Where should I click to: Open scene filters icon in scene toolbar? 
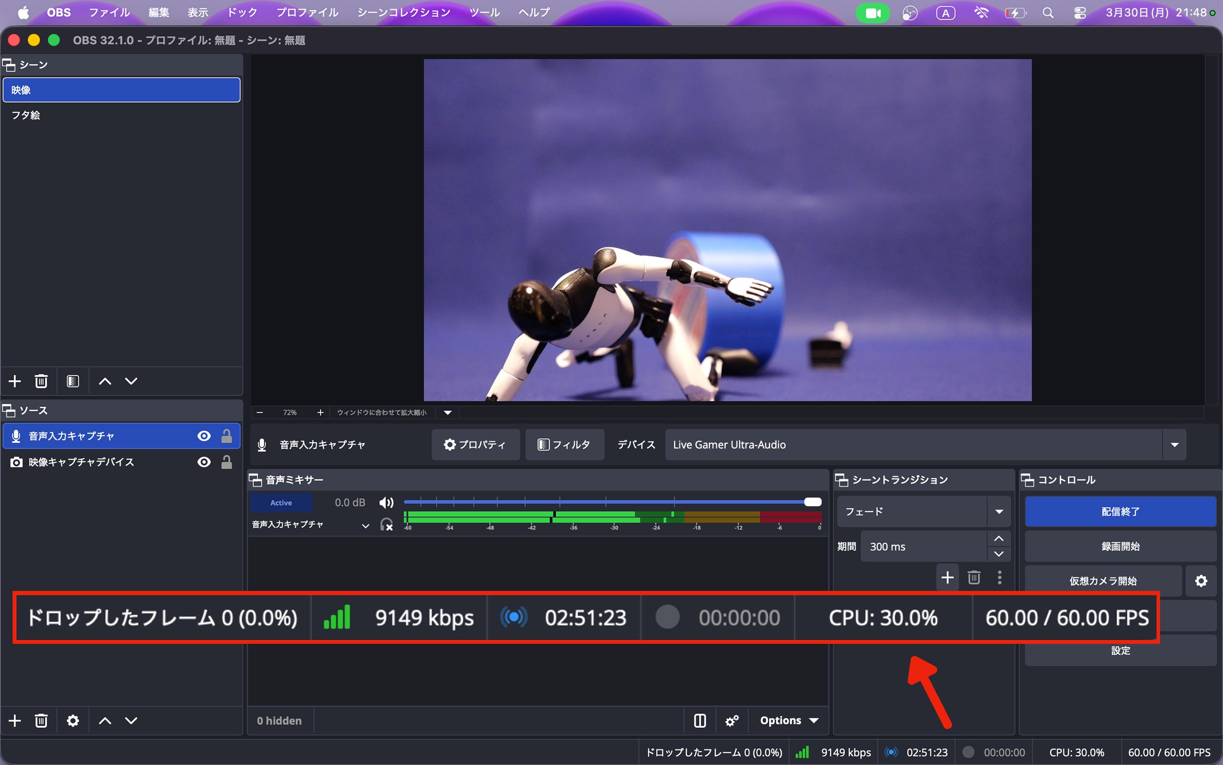coord(73,381)
